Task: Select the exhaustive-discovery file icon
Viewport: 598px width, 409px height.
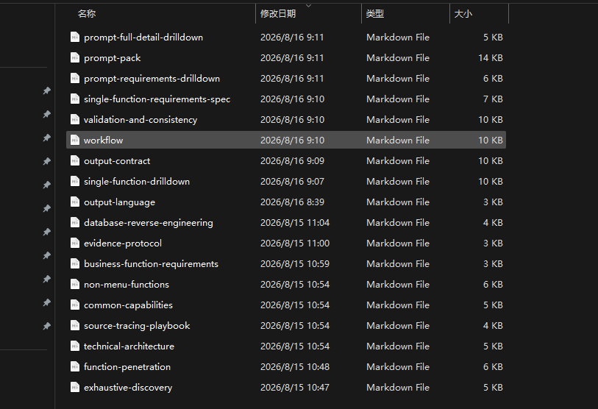Action: (75, 387)
